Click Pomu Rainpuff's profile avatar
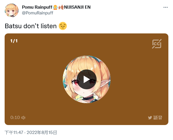 point(12,10)
